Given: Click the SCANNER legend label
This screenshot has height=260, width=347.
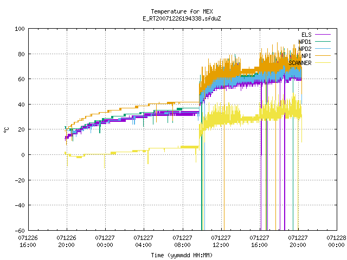Looking at the screenshot, I should tap(300, 63).
